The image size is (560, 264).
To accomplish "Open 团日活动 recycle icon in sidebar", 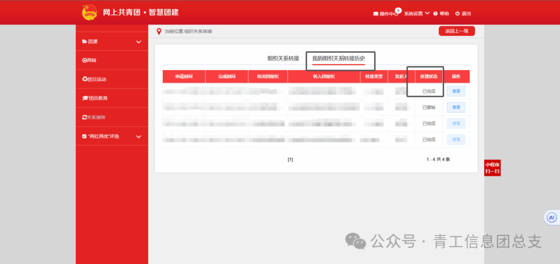I will click(85, 79).
